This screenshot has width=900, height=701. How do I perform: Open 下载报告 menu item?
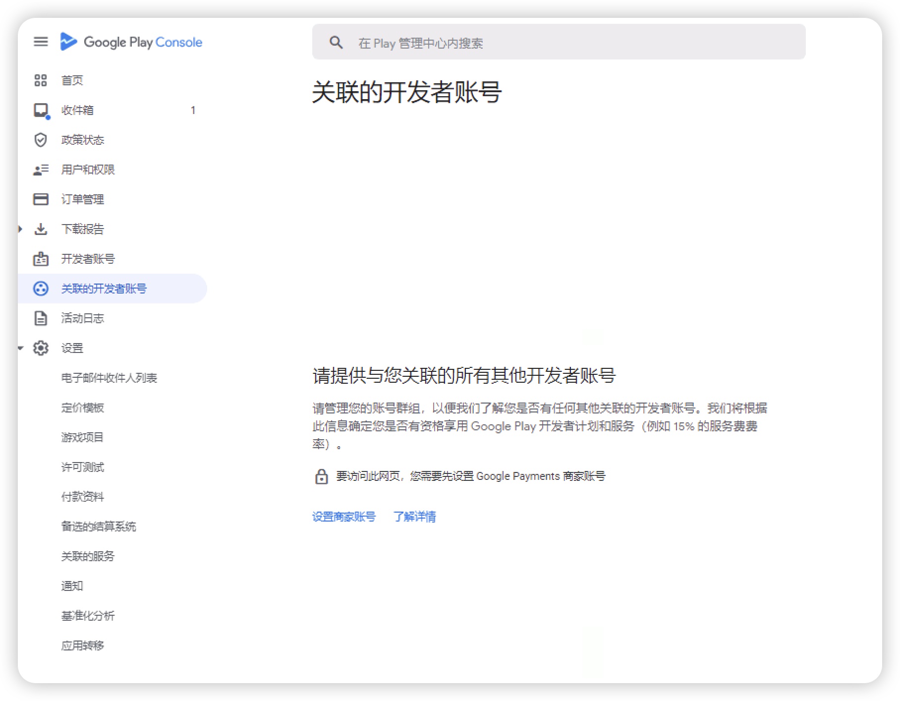click(x=83, y=229)
